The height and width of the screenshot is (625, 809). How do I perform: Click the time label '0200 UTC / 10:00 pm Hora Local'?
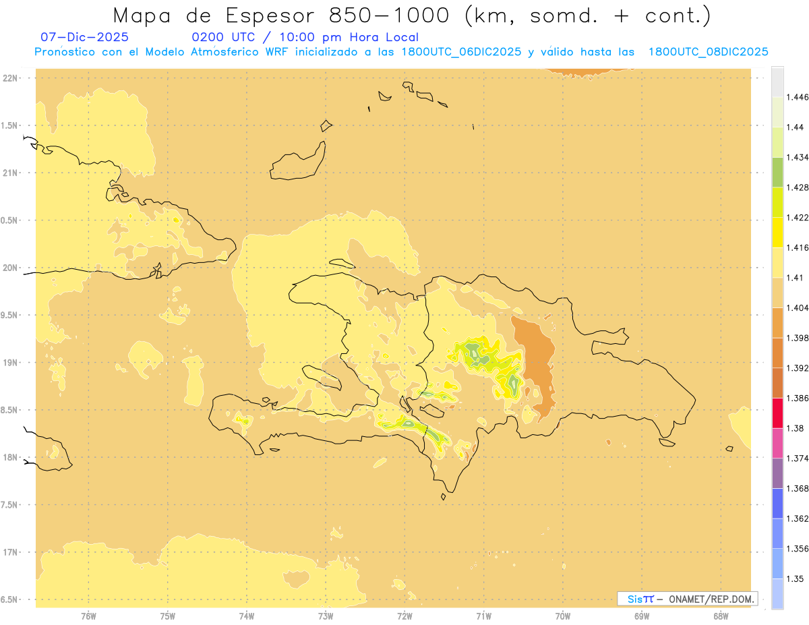[305, 37]
